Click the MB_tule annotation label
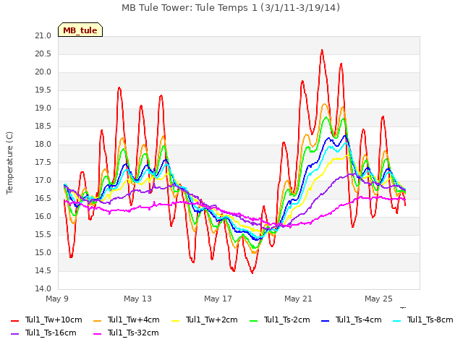 pyautogui.click(x=80, y=30)
